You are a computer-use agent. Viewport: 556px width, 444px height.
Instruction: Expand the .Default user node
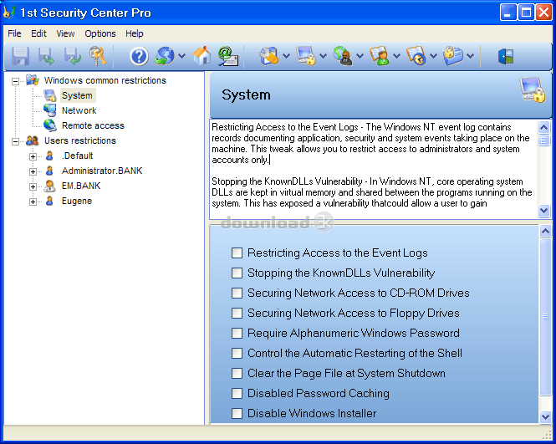tap(33, 156)
